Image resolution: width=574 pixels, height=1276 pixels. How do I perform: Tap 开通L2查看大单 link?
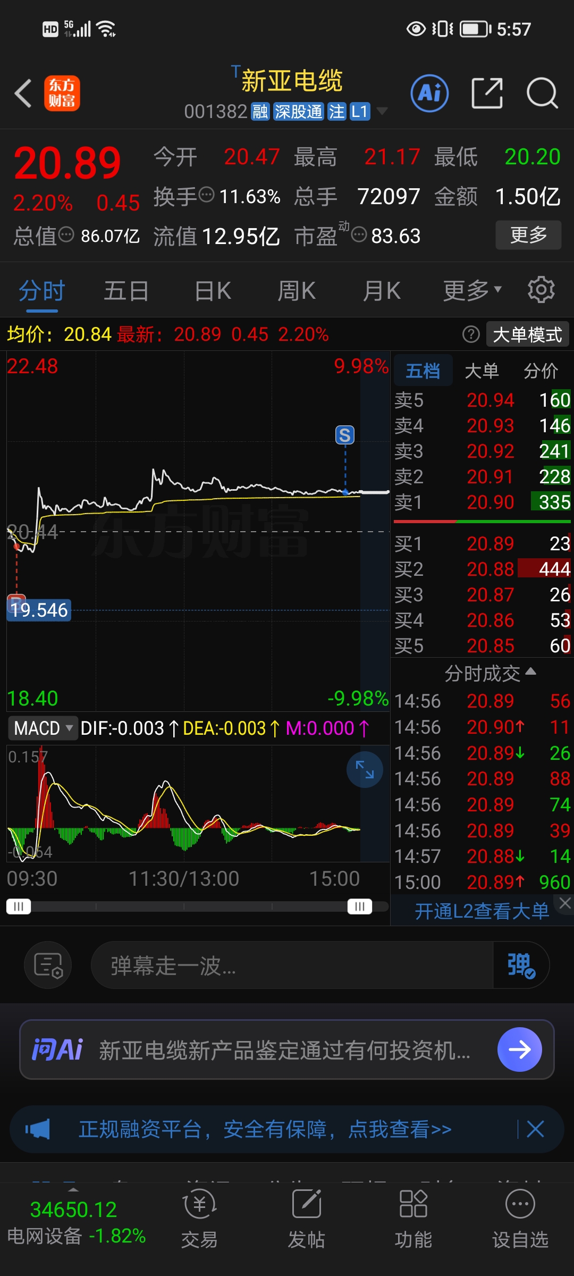coord(482,911)
